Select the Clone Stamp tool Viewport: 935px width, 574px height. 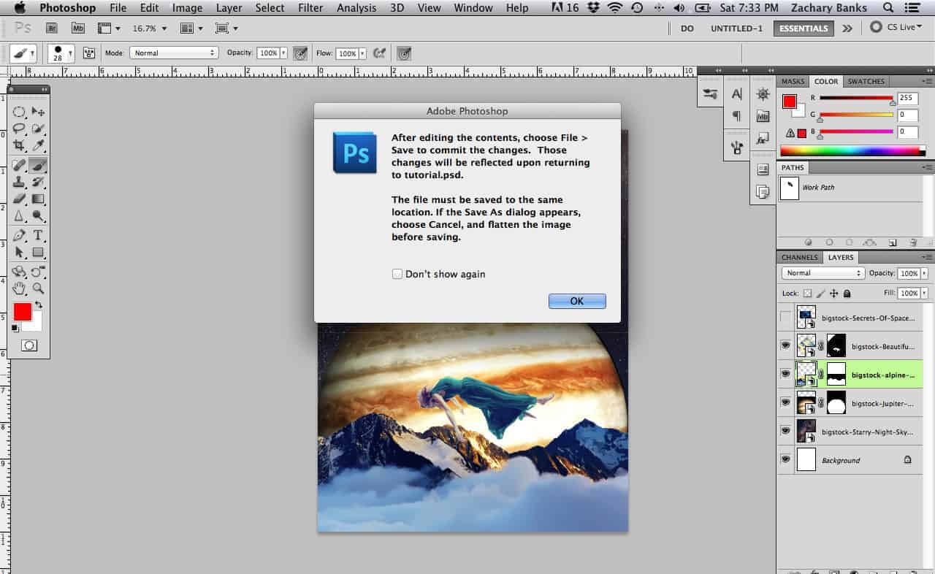(19, 182)
